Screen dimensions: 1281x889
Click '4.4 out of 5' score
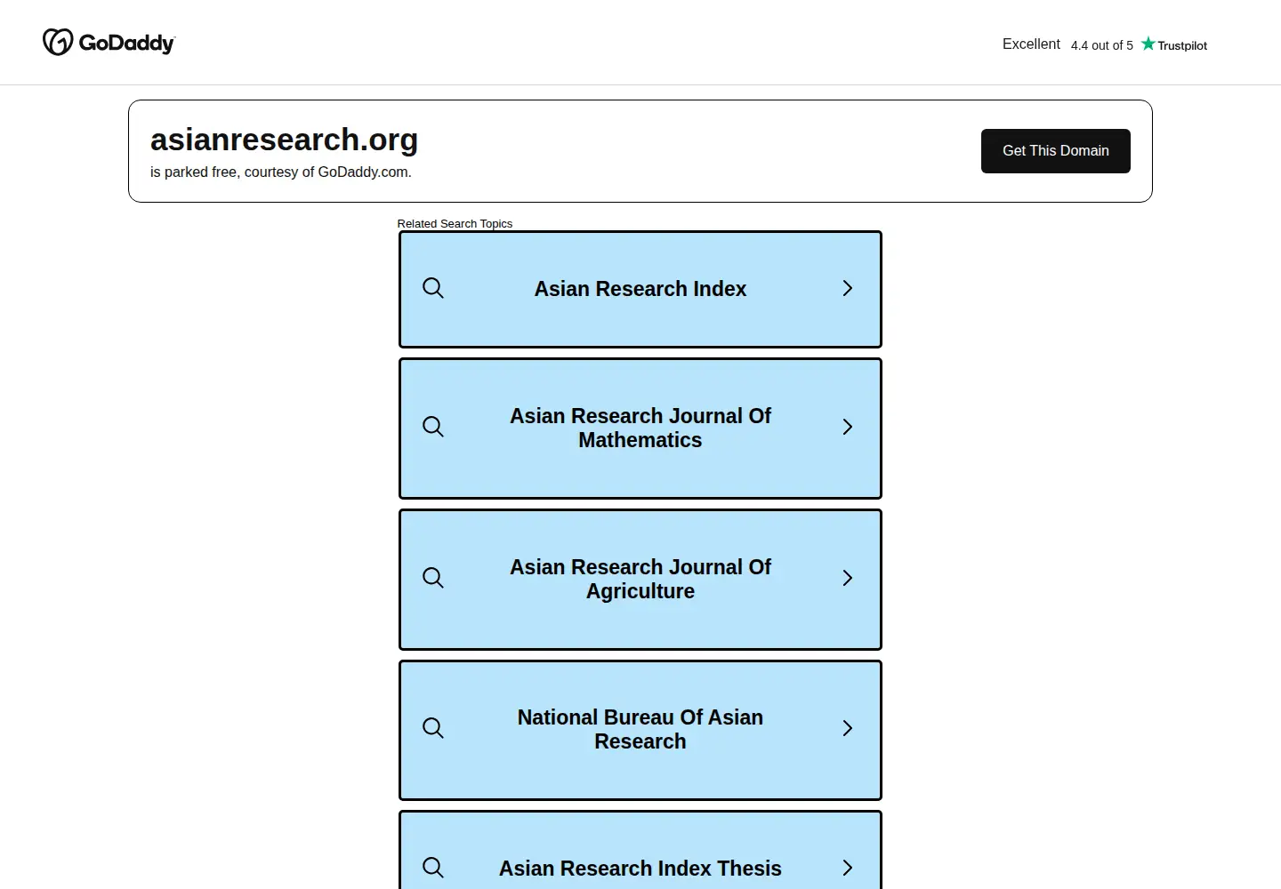pyautogui.click(x=1102, y=45)
